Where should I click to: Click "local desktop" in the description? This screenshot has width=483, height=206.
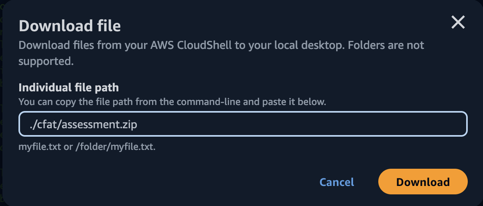[304, 45]
